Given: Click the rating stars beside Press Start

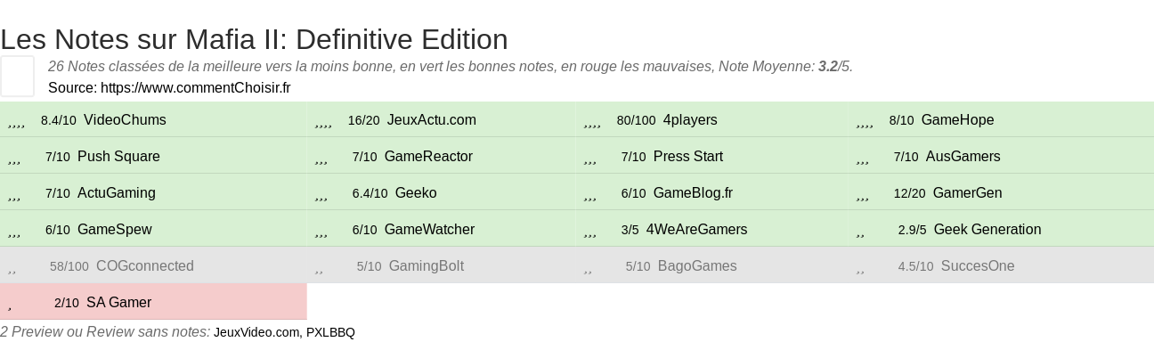Looking at the screenshot, I should click(590, 159).
